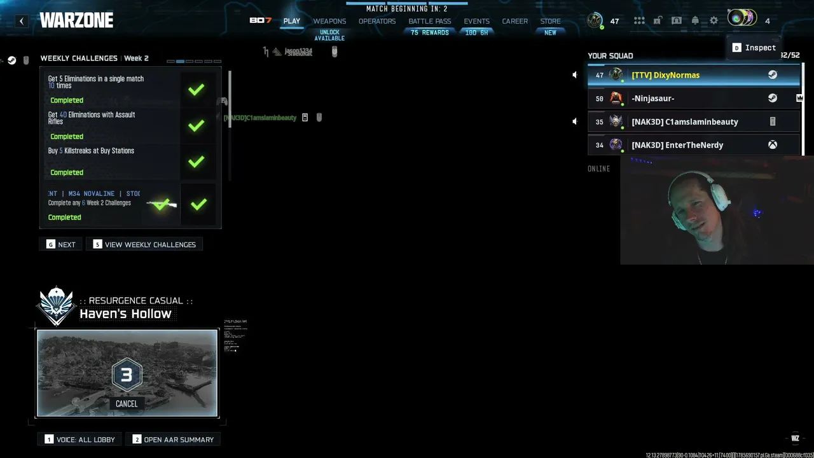Click the Steam icon left of Weekly Challenges
The height and width of the screenshot is (458, 814).
[11, 60]
